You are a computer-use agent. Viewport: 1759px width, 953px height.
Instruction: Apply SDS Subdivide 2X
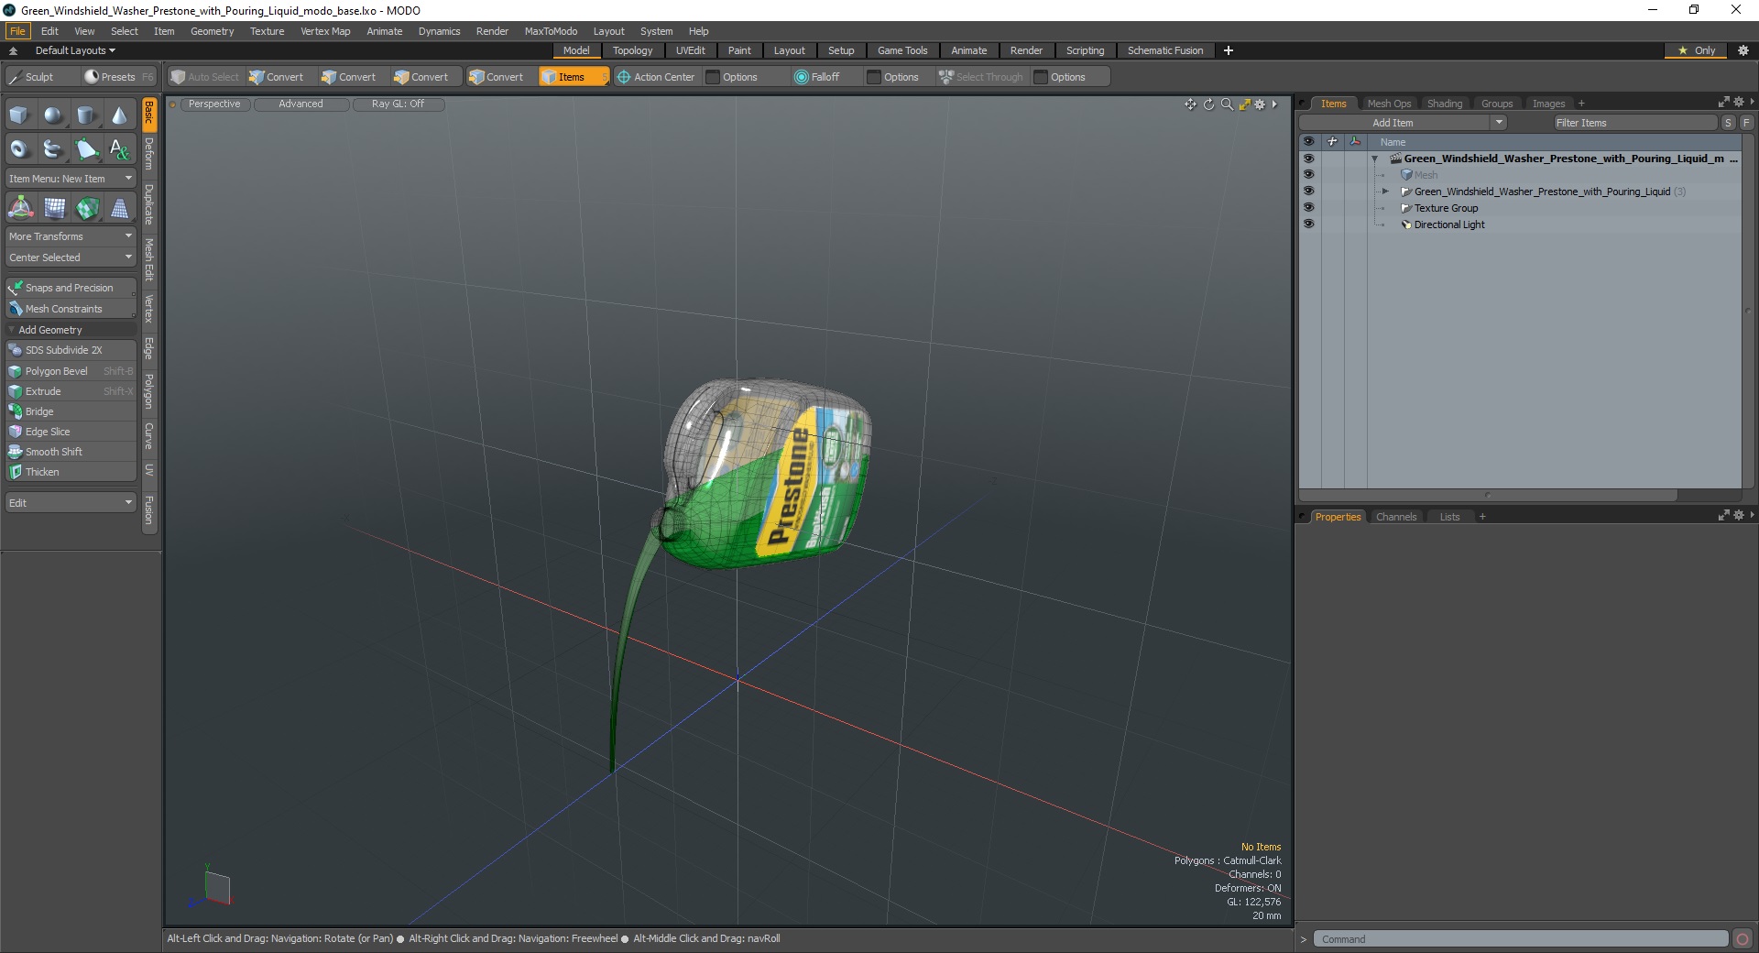[71, 350]
